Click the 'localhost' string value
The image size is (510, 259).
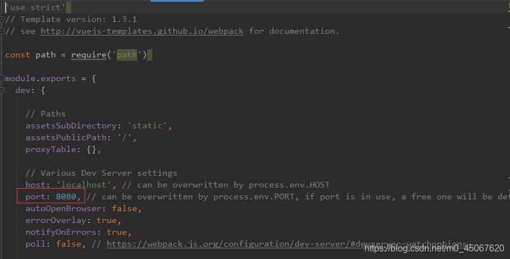point(83,185)
